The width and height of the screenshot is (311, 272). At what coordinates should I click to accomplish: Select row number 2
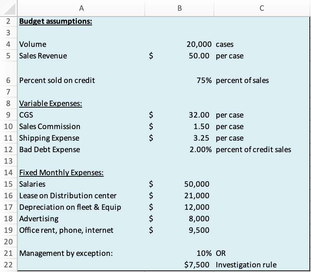[8, 22]
